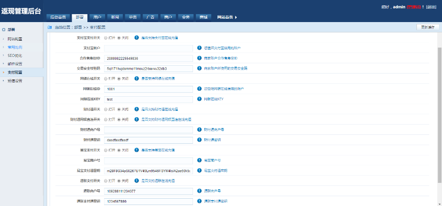
Task: Click the info icon in 财付通开关 row
Action: (137, 109)
